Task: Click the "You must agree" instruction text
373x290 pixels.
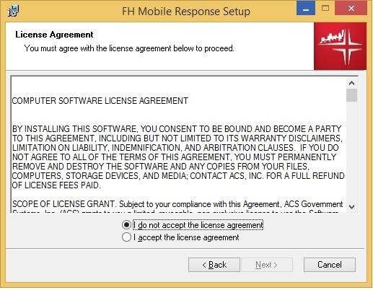Action: pyautogui.click(x=129, y=48)
